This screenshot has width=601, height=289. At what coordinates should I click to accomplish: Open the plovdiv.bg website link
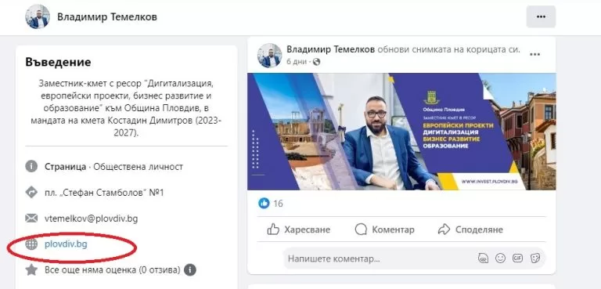point(66,244)
